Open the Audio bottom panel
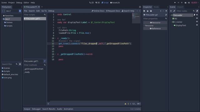Image resolution: width=200 pixels, height=112 pixels. (59, 109)
